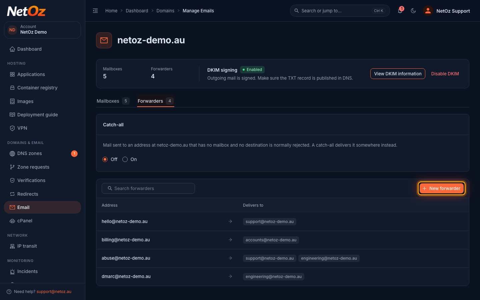Collapse the sidebar using the menu icon
The image size is (480, 300).
click(x=95, y=11)
